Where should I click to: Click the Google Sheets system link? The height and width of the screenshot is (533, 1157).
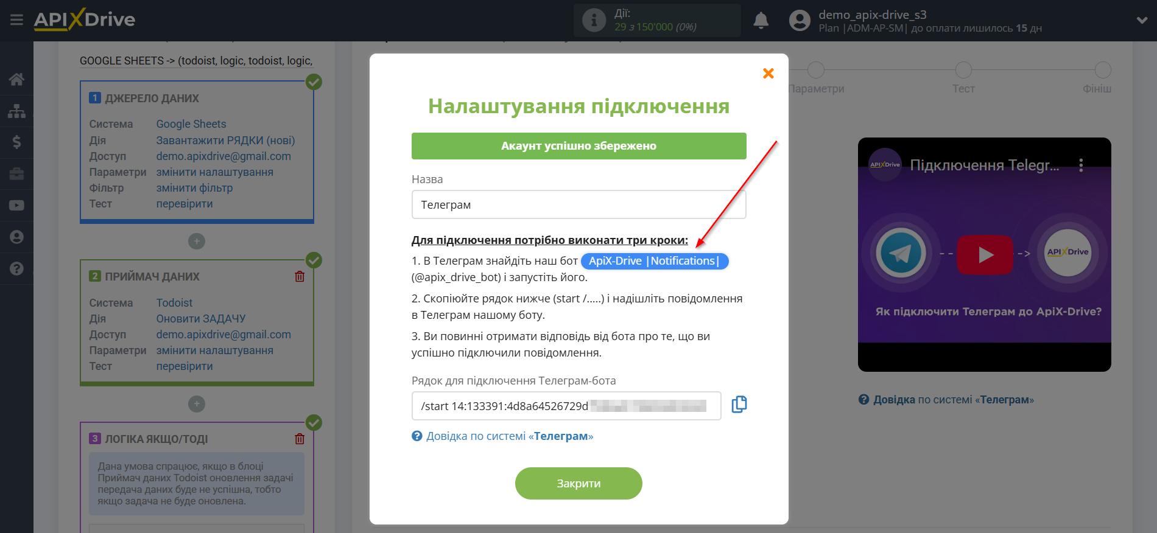[x=191, y=124]
